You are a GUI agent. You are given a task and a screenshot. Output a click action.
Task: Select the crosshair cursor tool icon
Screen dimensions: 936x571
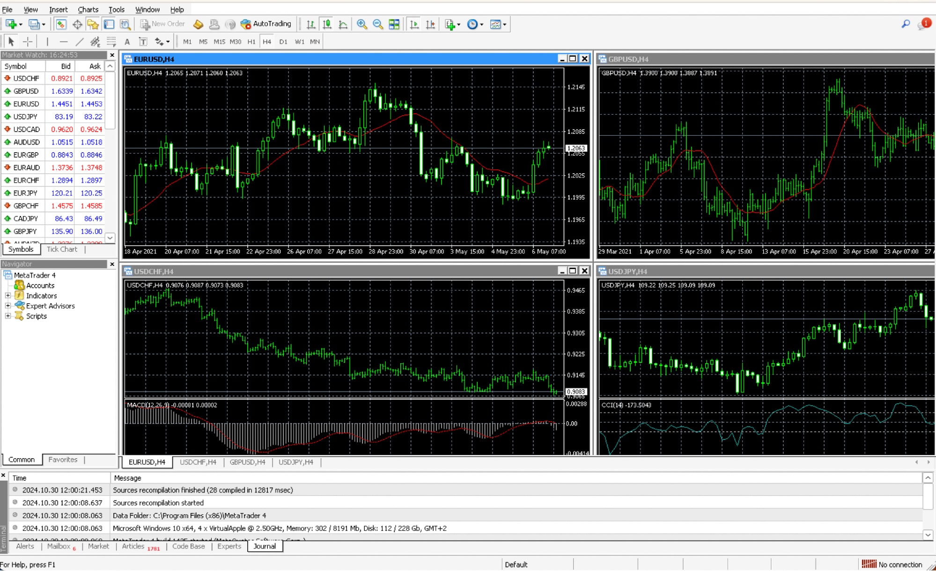pos(27,42)
